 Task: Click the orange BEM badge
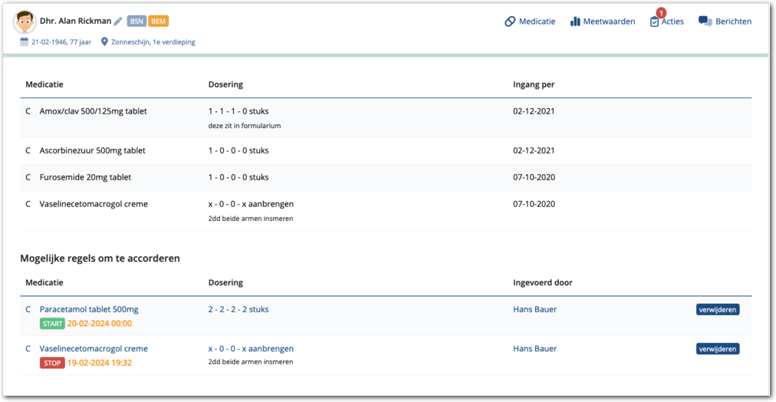point(159,21)
